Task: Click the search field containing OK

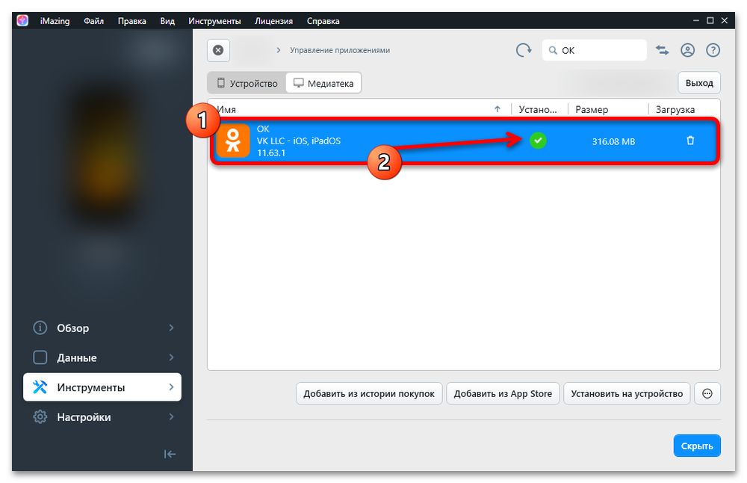Action: pos(594,50)
